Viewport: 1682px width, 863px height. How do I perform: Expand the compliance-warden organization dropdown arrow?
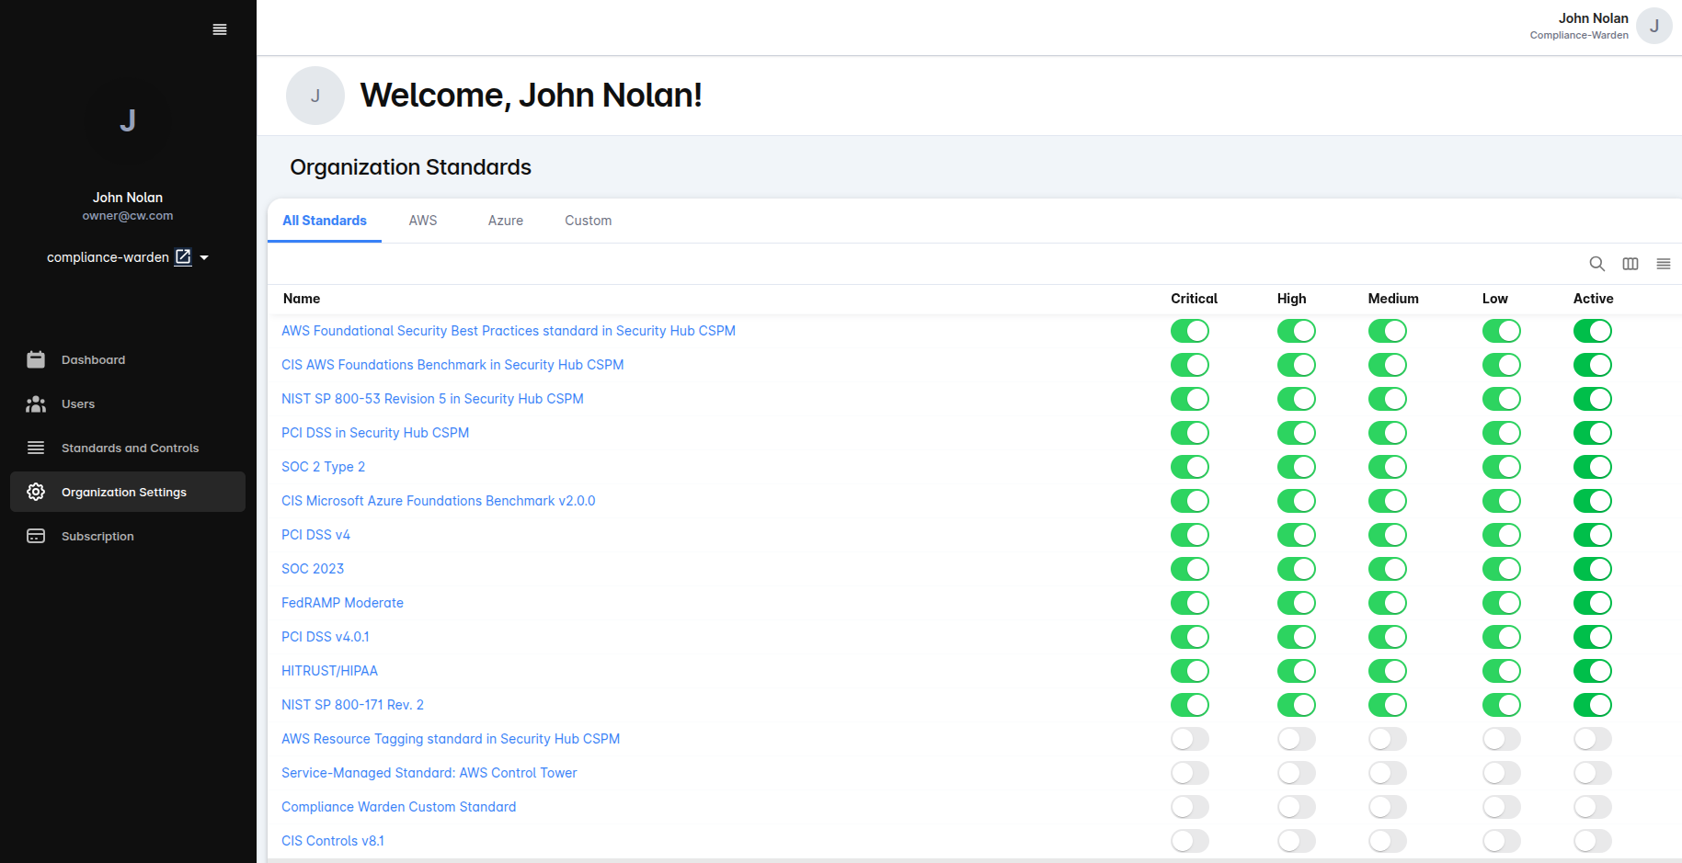pyautogui.click(x=204, y=258)
